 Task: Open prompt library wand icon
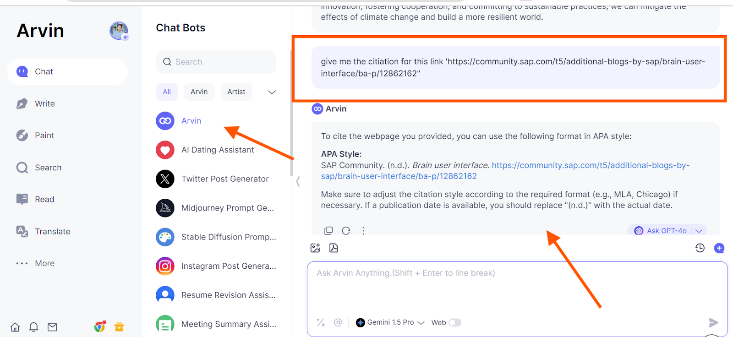coord(321,323)
